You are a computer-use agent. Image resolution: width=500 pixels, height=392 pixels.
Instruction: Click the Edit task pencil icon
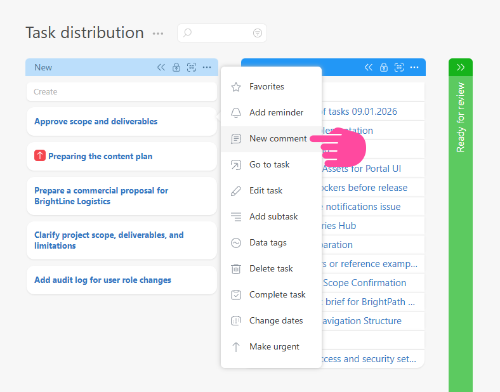236,191
